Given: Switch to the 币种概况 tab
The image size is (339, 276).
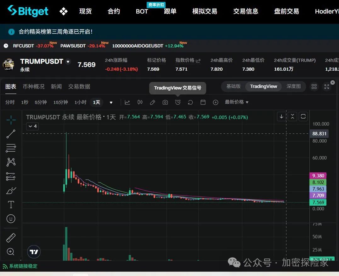Looking at the screenshot, I should tap(33, 87).
